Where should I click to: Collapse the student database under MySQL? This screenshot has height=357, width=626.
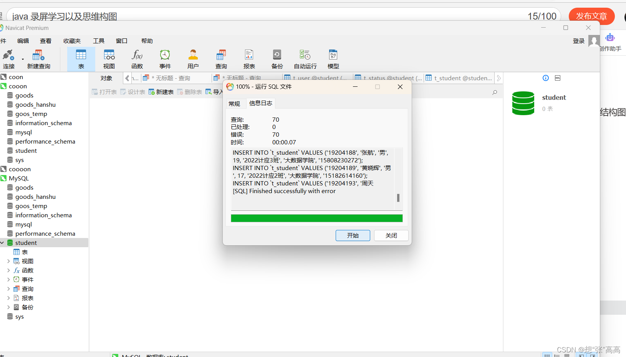click(2, 243)
